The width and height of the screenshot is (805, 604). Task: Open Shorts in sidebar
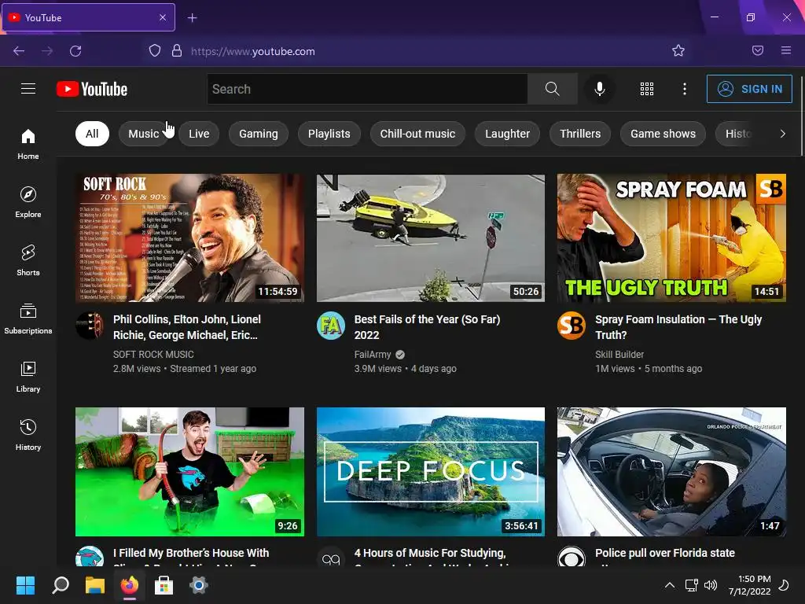pyautogui.click(x=28, y=260)
